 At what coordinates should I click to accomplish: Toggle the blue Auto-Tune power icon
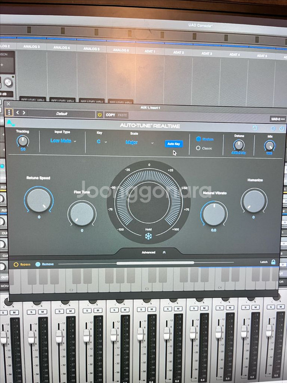[282, 129]
